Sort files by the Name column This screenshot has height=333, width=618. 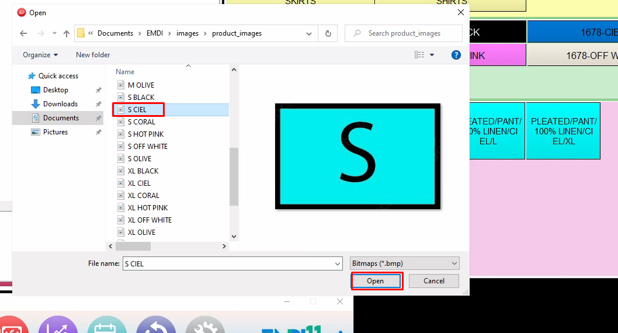[x=125, y=72]
